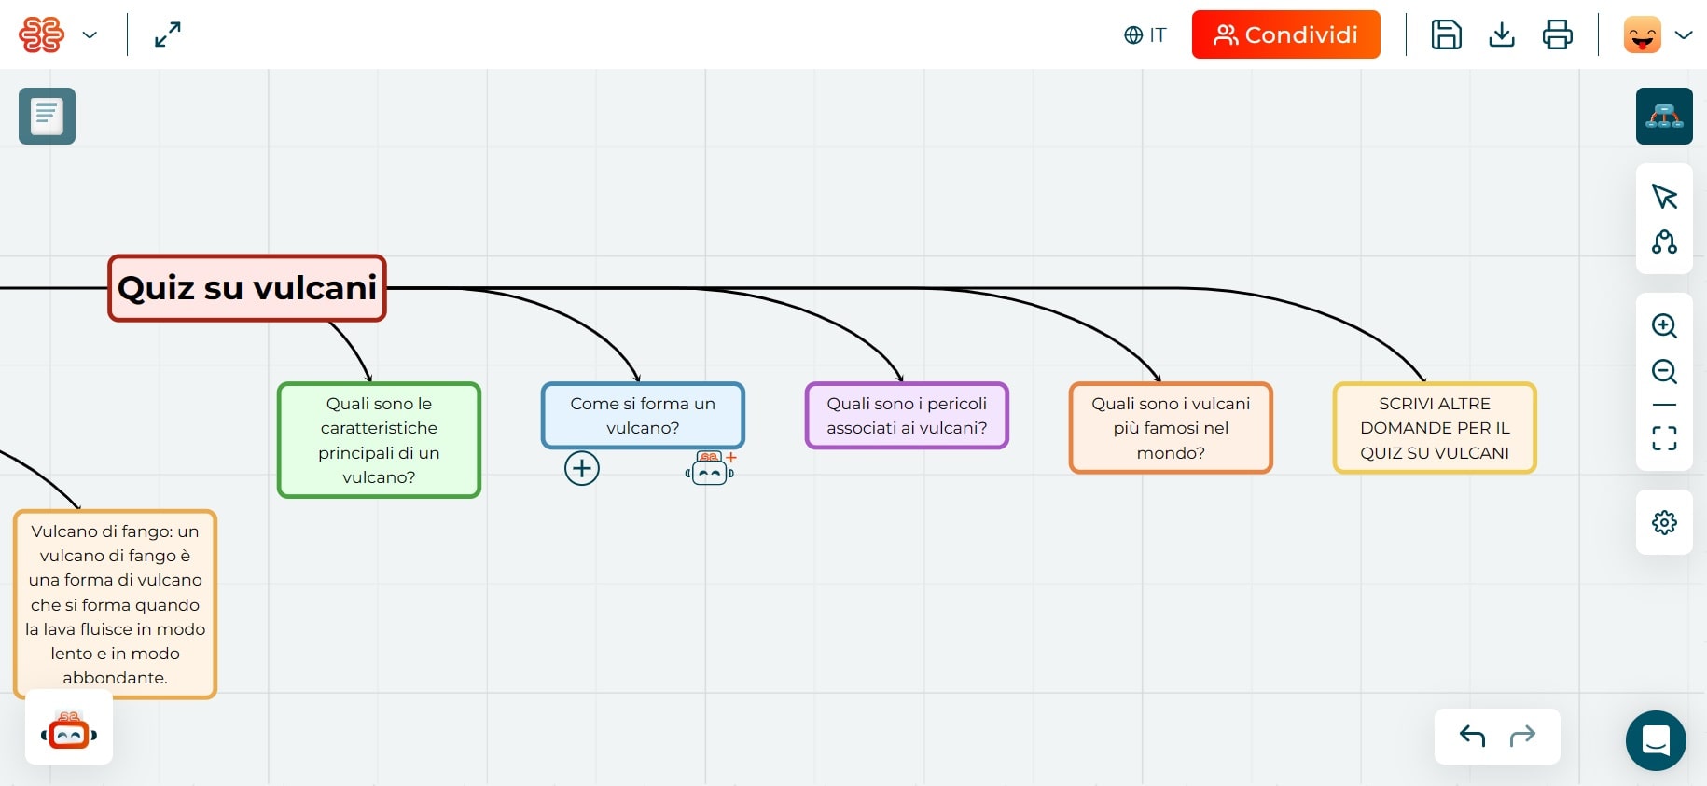Toggle fullscreen with the expand arrows icon

click(168, 34)
